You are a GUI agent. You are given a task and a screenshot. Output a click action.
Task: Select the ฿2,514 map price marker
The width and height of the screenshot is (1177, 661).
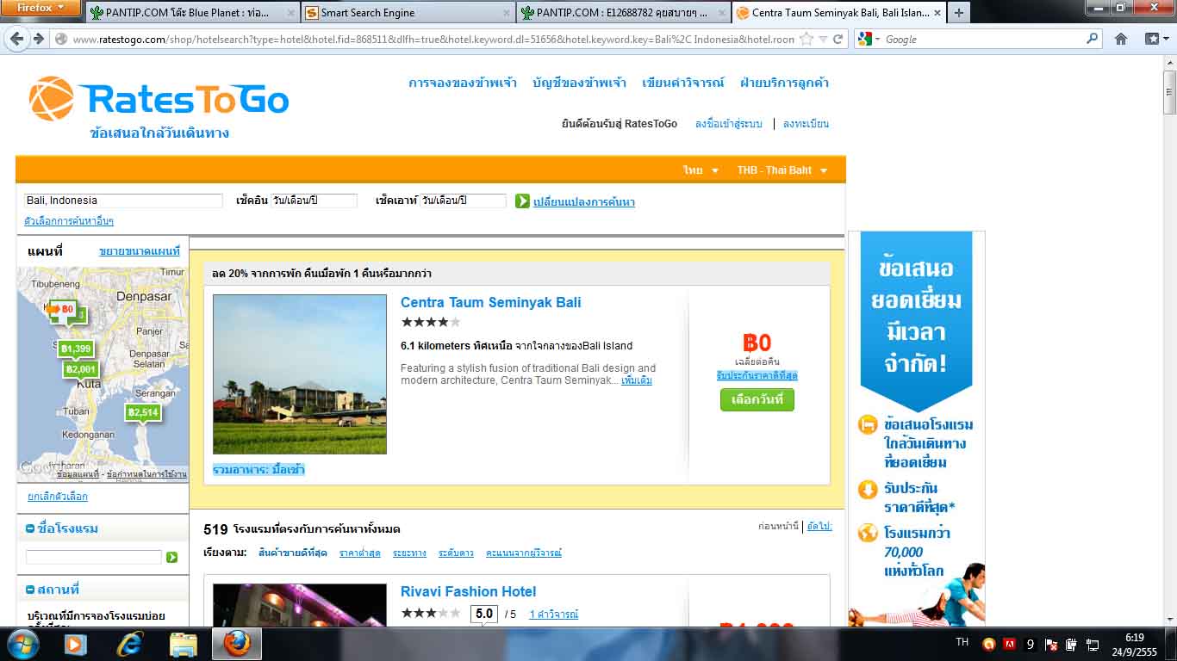point(143,412)
